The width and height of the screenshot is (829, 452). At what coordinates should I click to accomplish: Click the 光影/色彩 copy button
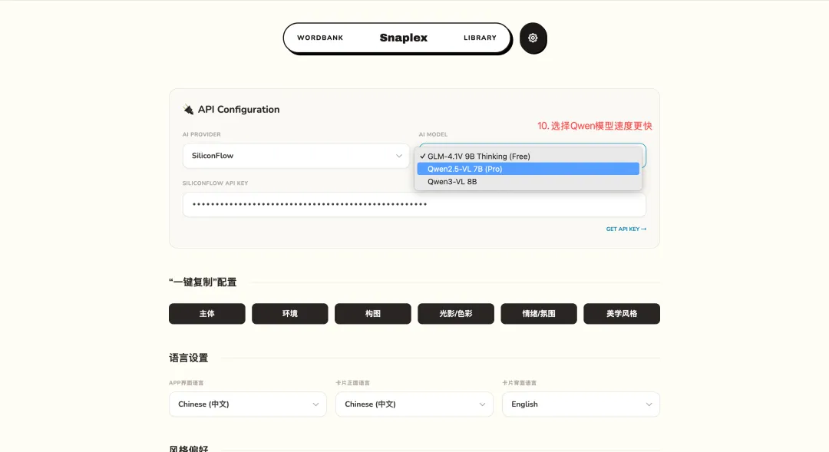[x=456, y=314]
